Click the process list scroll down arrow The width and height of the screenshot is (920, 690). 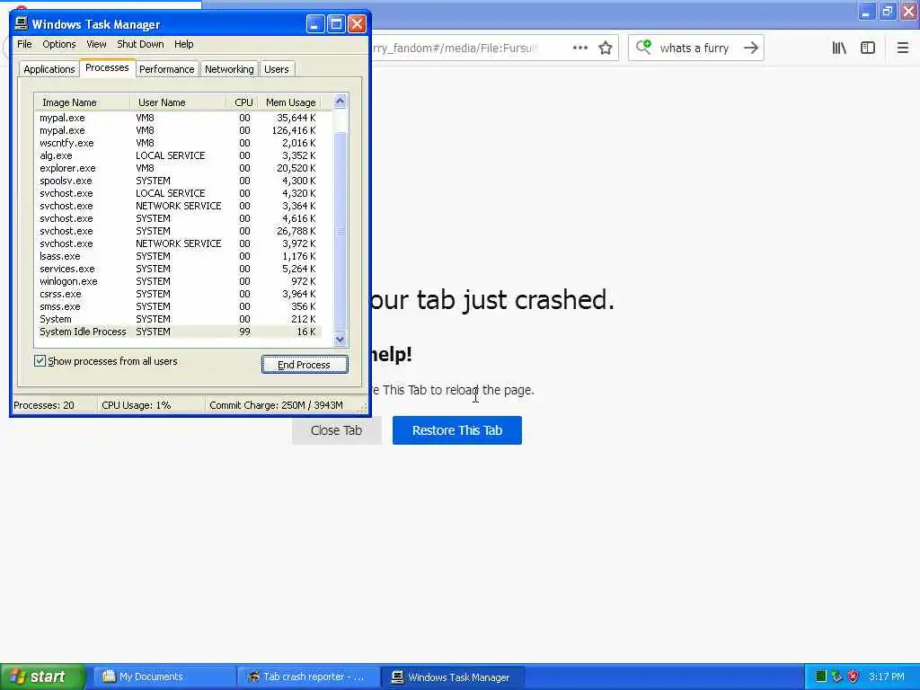340,339
